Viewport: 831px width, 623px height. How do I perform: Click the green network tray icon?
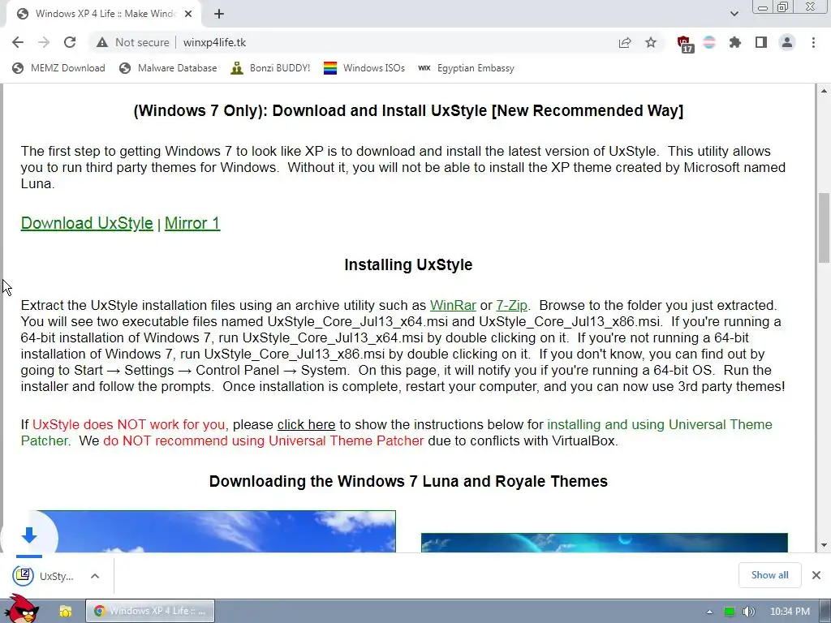pyautogui.click(x=730, y=612)
